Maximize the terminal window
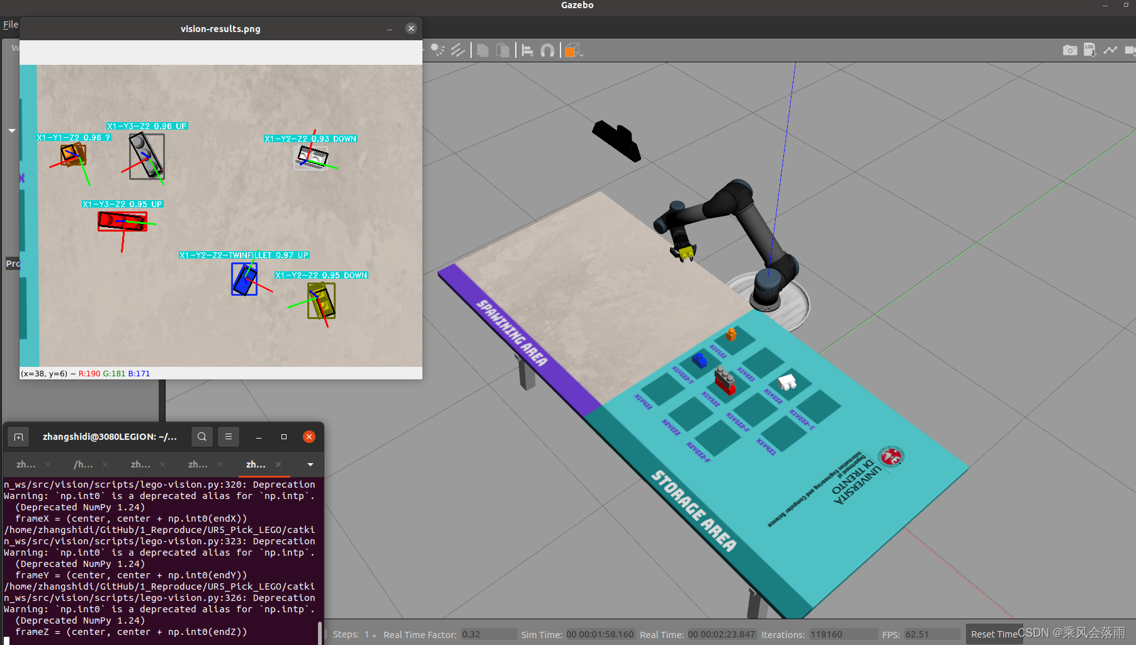 pos(284,437)
